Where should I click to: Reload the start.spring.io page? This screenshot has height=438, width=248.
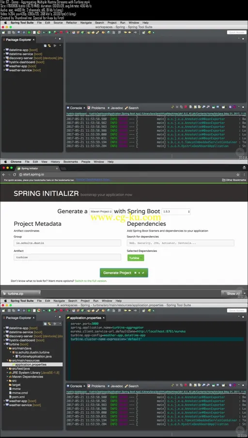coord(15,174)
